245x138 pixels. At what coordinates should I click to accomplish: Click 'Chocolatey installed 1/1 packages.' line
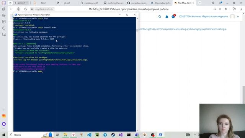tap(31, 58)
